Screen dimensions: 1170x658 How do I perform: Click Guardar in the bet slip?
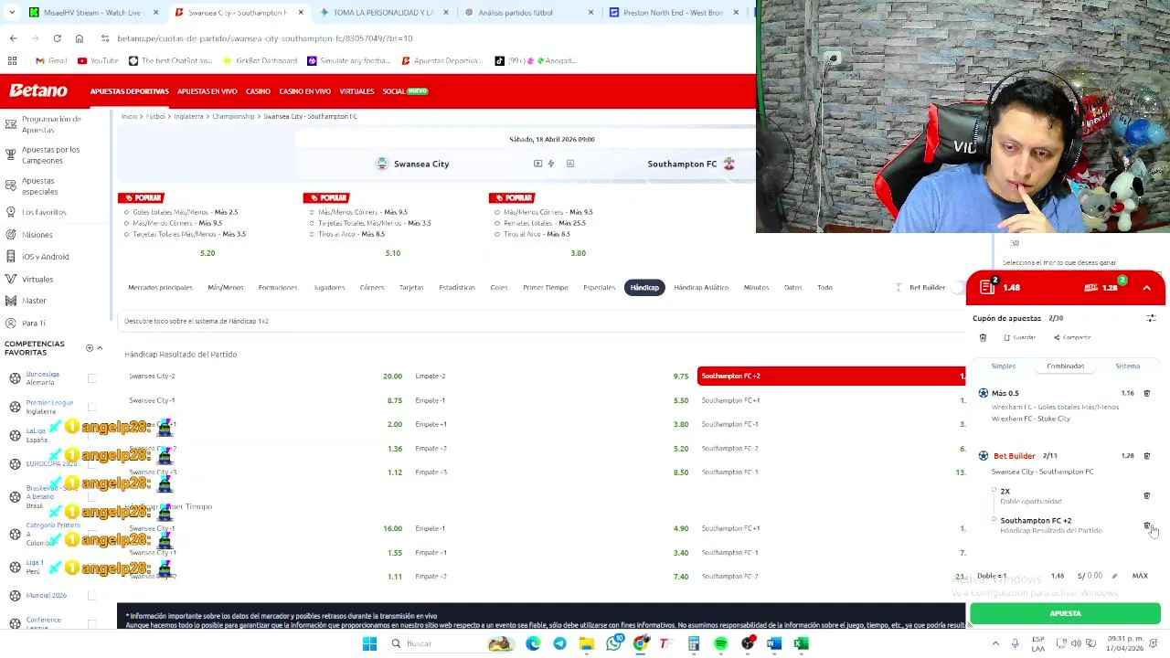tap(1019, 337)
